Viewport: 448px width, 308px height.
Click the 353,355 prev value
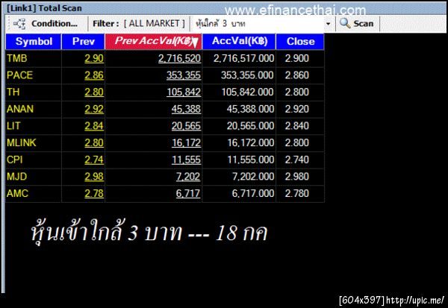[x=184, y=75]
